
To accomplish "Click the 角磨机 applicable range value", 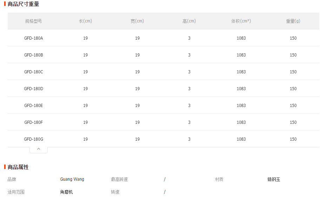I will tap(66, 192).
